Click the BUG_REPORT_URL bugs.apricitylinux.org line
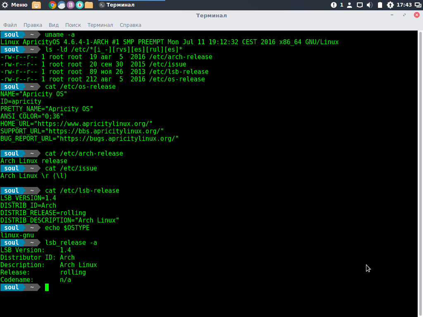 (89, 139)
